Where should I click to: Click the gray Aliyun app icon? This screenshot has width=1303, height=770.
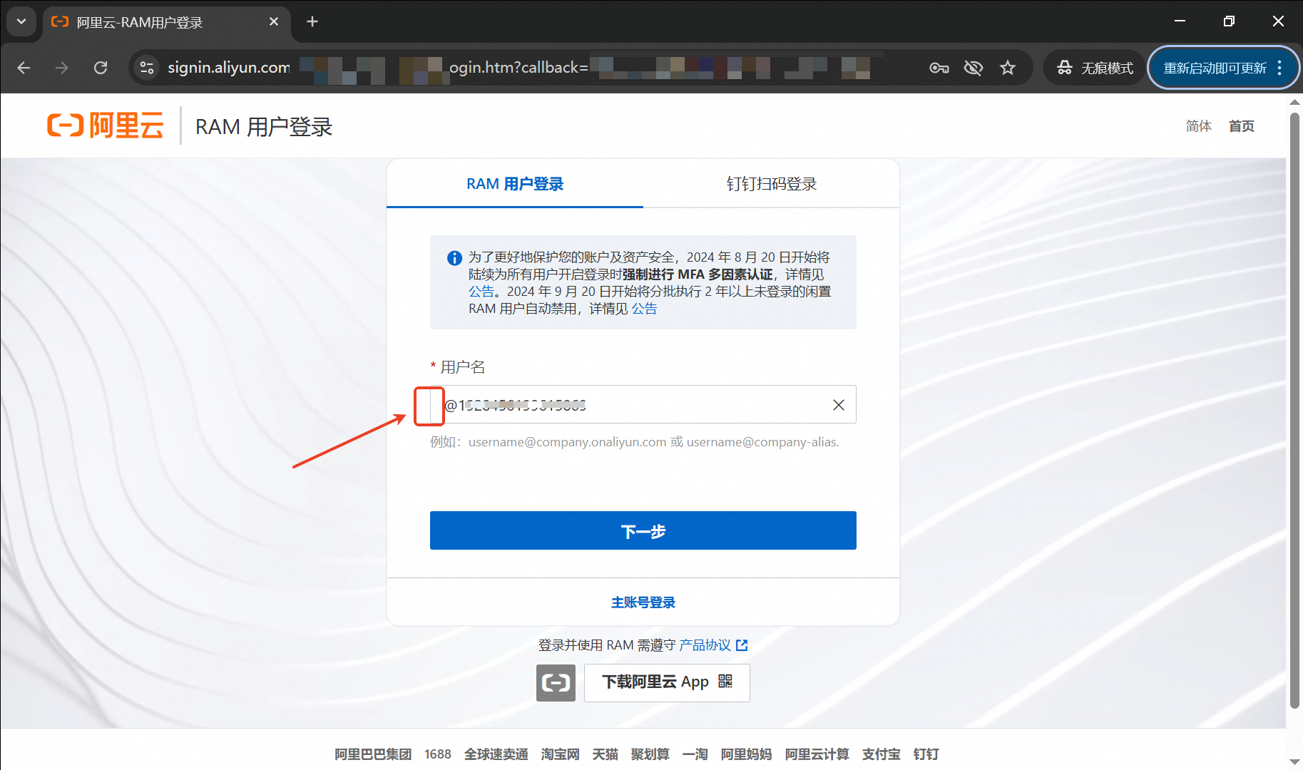pyautogui.click(x=556, y=683)
